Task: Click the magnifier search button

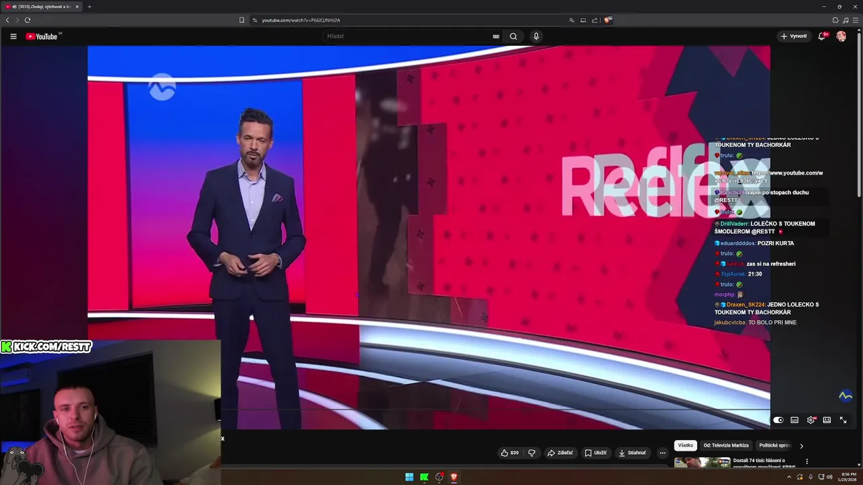Action: tap(513, 36)
